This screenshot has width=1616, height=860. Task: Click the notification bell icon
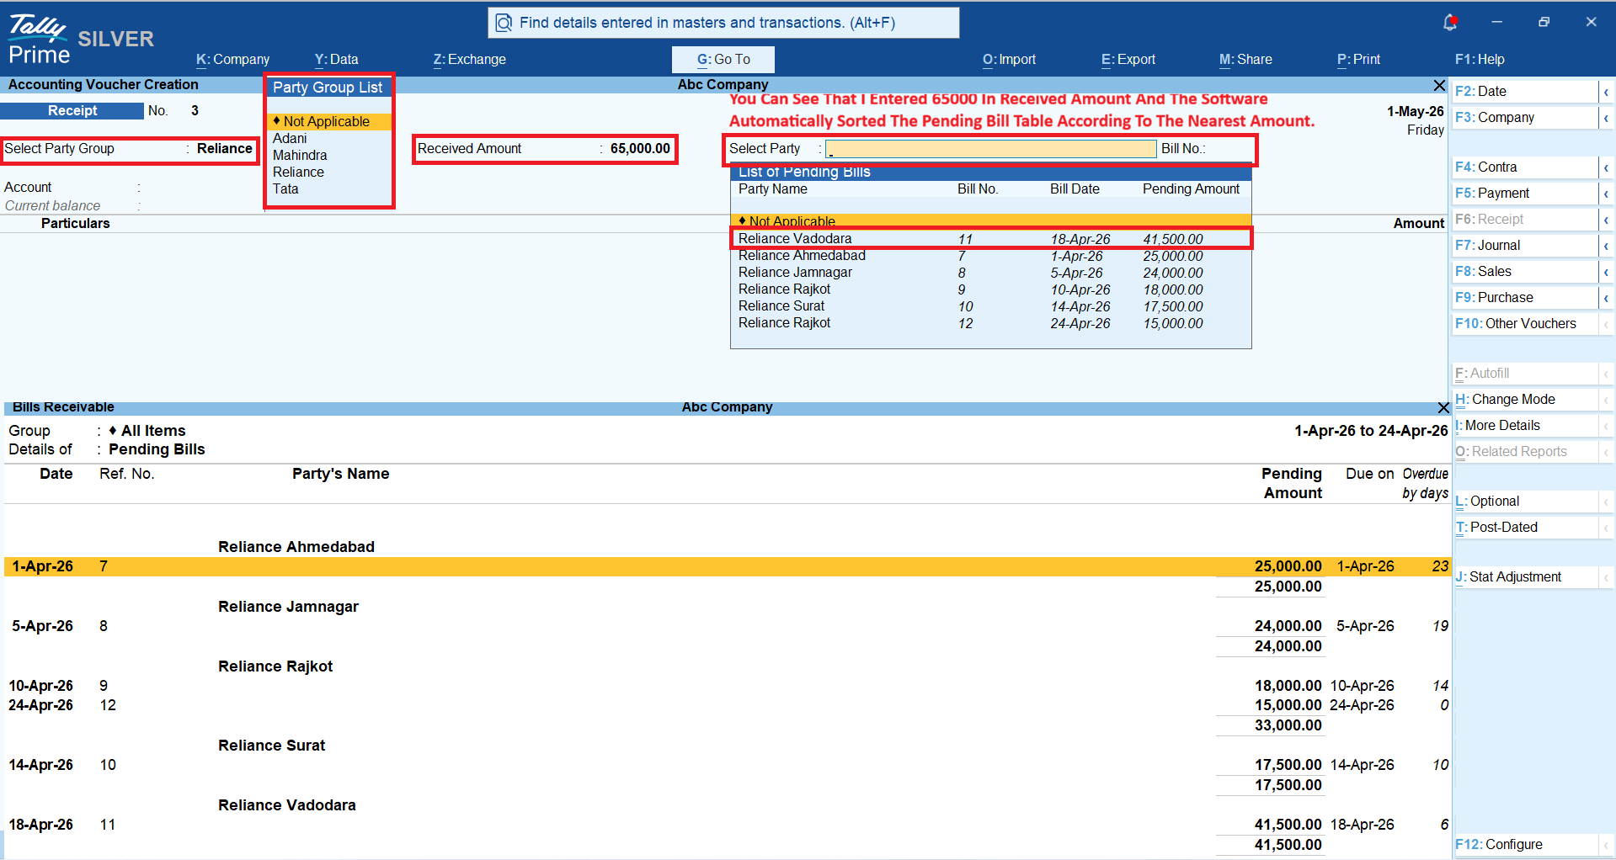tap(1450, 23)
